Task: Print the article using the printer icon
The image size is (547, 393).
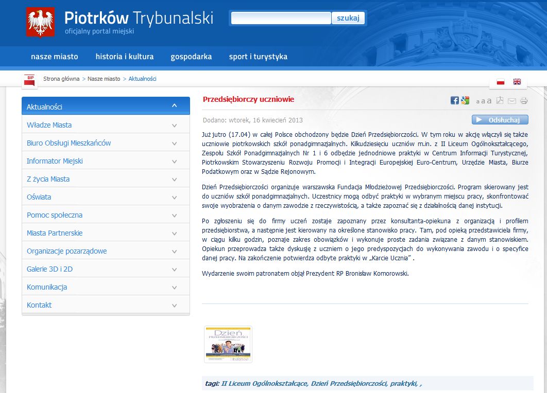Action: (524, 101)
